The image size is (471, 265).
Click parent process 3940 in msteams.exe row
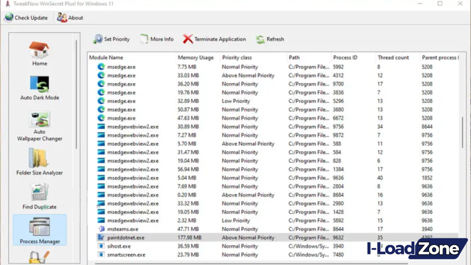point(427,229)
